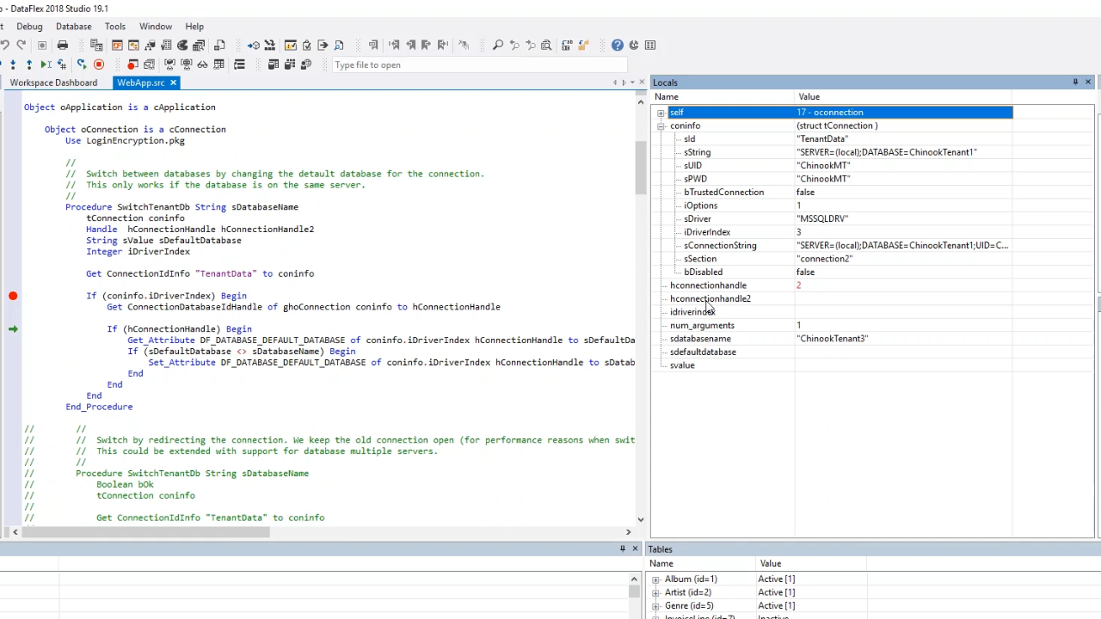
Task: Toggle the breakpoint on the If coninfo.iDriverIndex line
Action: (13, 296)
